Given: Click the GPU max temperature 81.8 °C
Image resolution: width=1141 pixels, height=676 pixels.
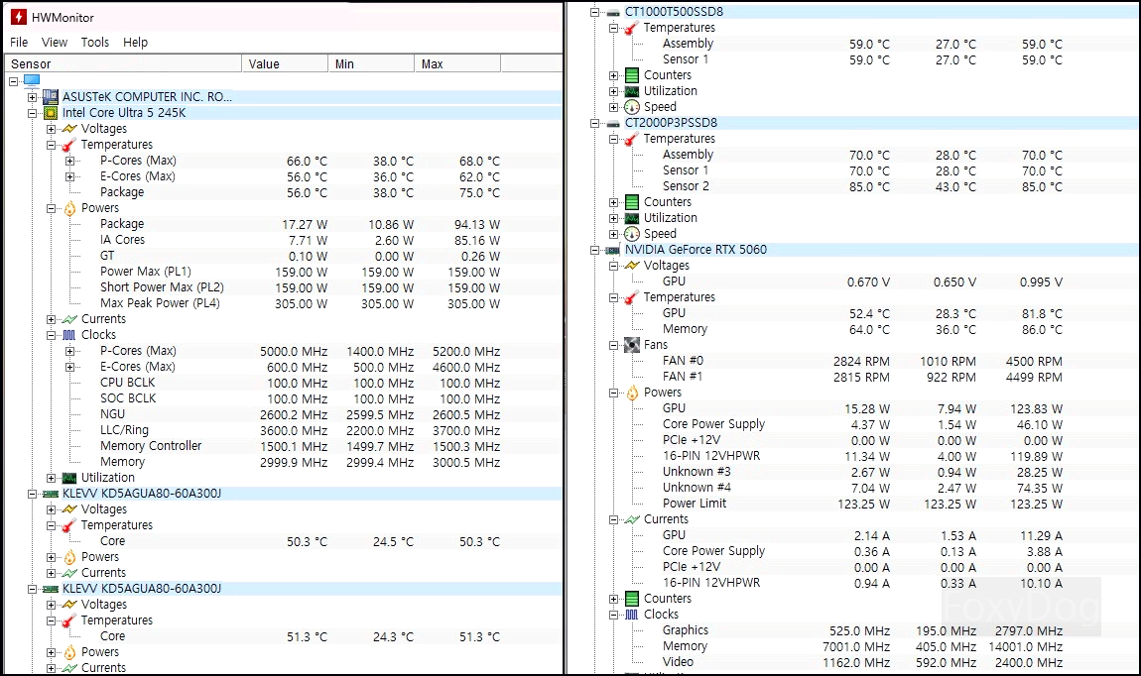Looking at the screenshot, I should pos(1042,314).
